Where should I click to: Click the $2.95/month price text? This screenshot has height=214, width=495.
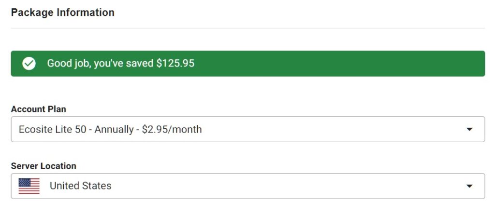click(172, 129)
